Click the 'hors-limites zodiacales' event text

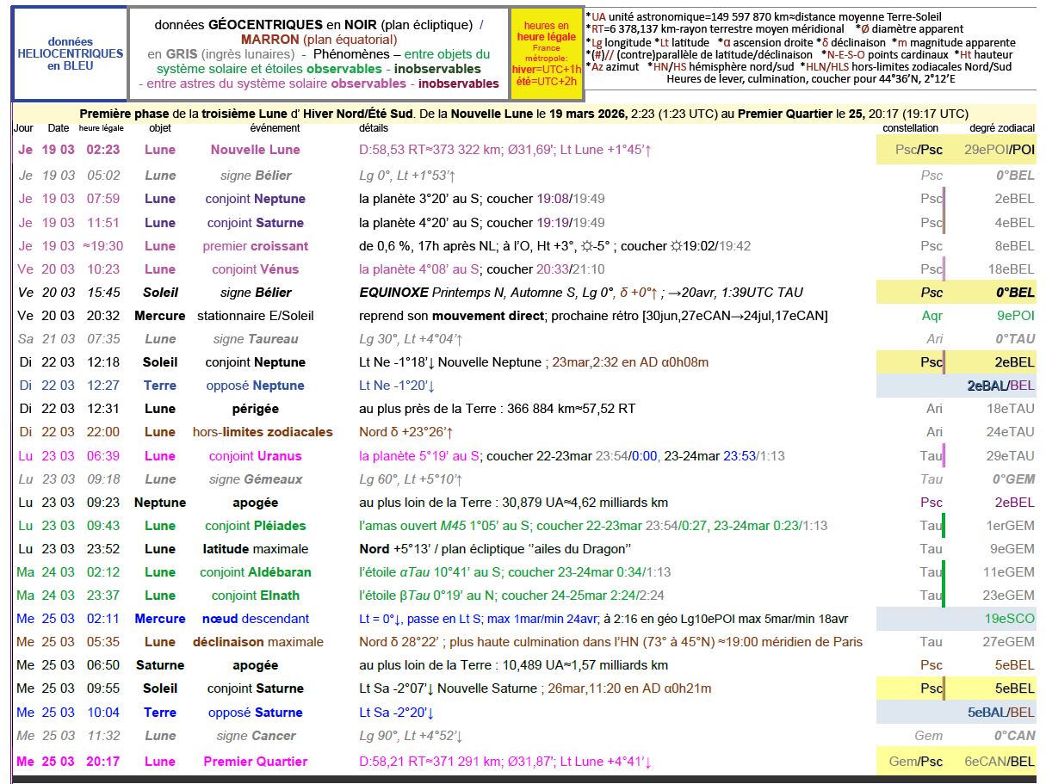262,432
